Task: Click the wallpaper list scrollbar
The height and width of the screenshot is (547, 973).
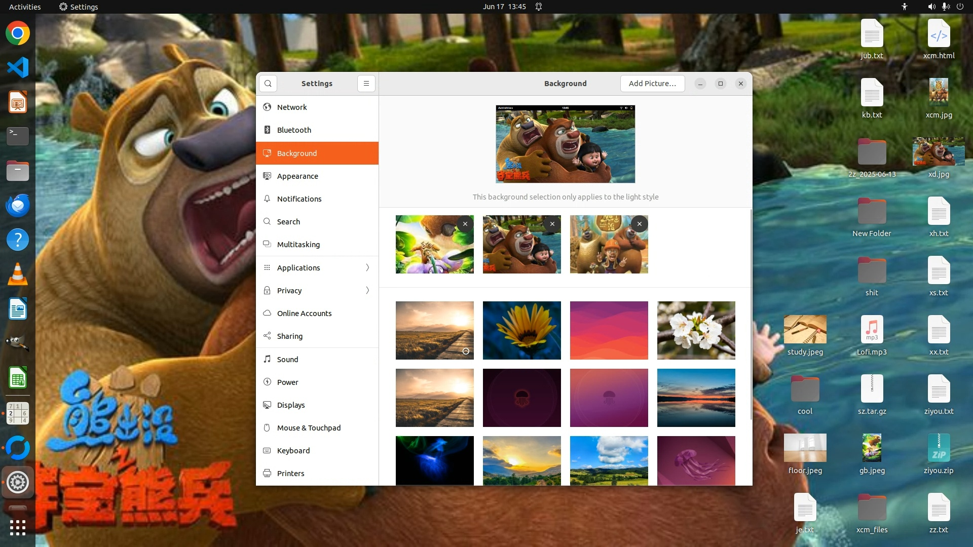Action: point(751,314)
